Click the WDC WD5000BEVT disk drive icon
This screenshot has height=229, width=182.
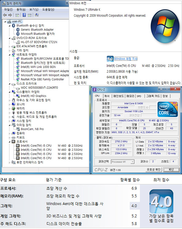coord(18,88)
